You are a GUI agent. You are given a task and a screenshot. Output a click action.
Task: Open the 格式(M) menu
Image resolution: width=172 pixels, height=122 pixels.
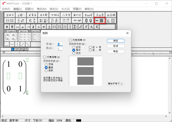(41, 9)
